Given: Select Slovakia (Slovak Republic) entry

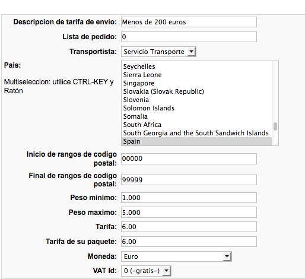Looking at the screenshot, I should pyautogui.click(x=196, y=91).
